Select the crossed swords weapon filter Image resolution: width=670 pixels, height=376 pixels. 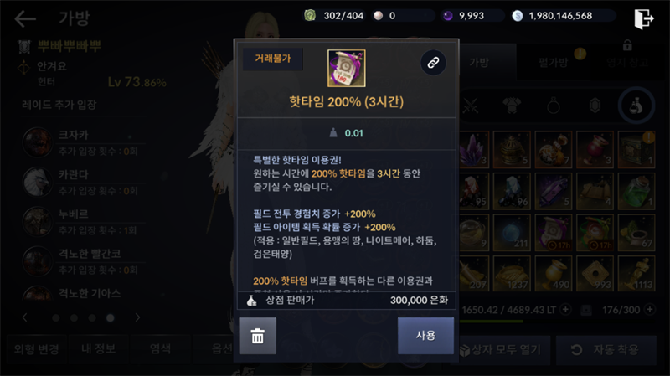[471, 106]
